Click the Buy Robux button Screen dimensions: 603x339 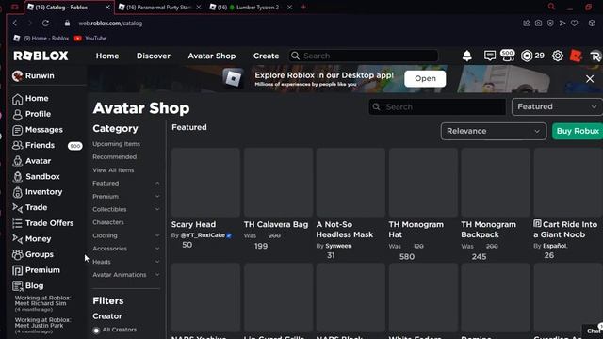578,132
